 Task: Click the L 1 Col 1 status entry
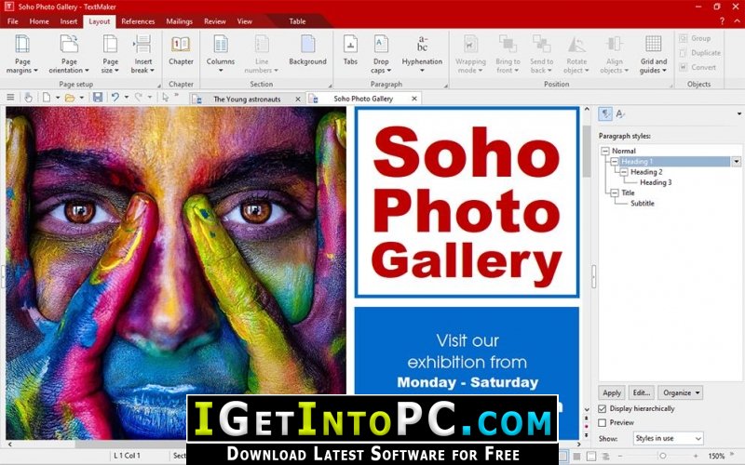click(127, 456)
